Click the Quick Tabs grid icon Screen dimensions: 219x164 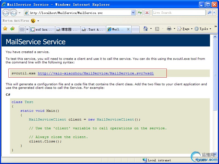(22, 30)
